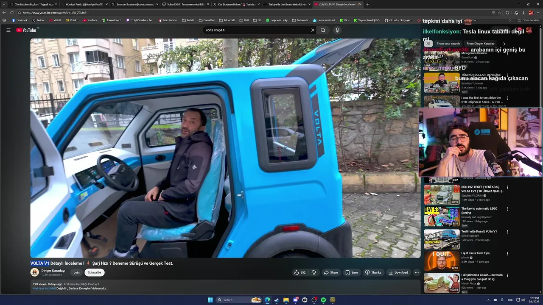The height and width of the screenshot is (305, 543).
Task: Open a new browser tab
Action: (x=367, y=4)
